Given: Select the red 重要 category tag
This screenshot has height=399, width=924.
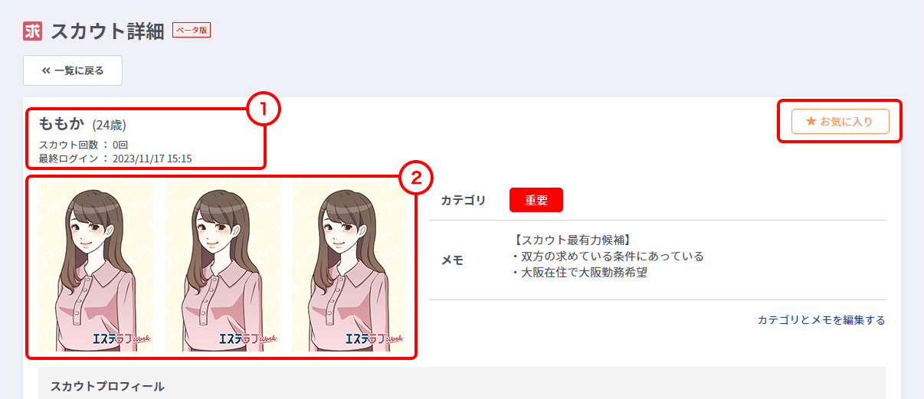Looking at the screenshot, I should point(536,200).
